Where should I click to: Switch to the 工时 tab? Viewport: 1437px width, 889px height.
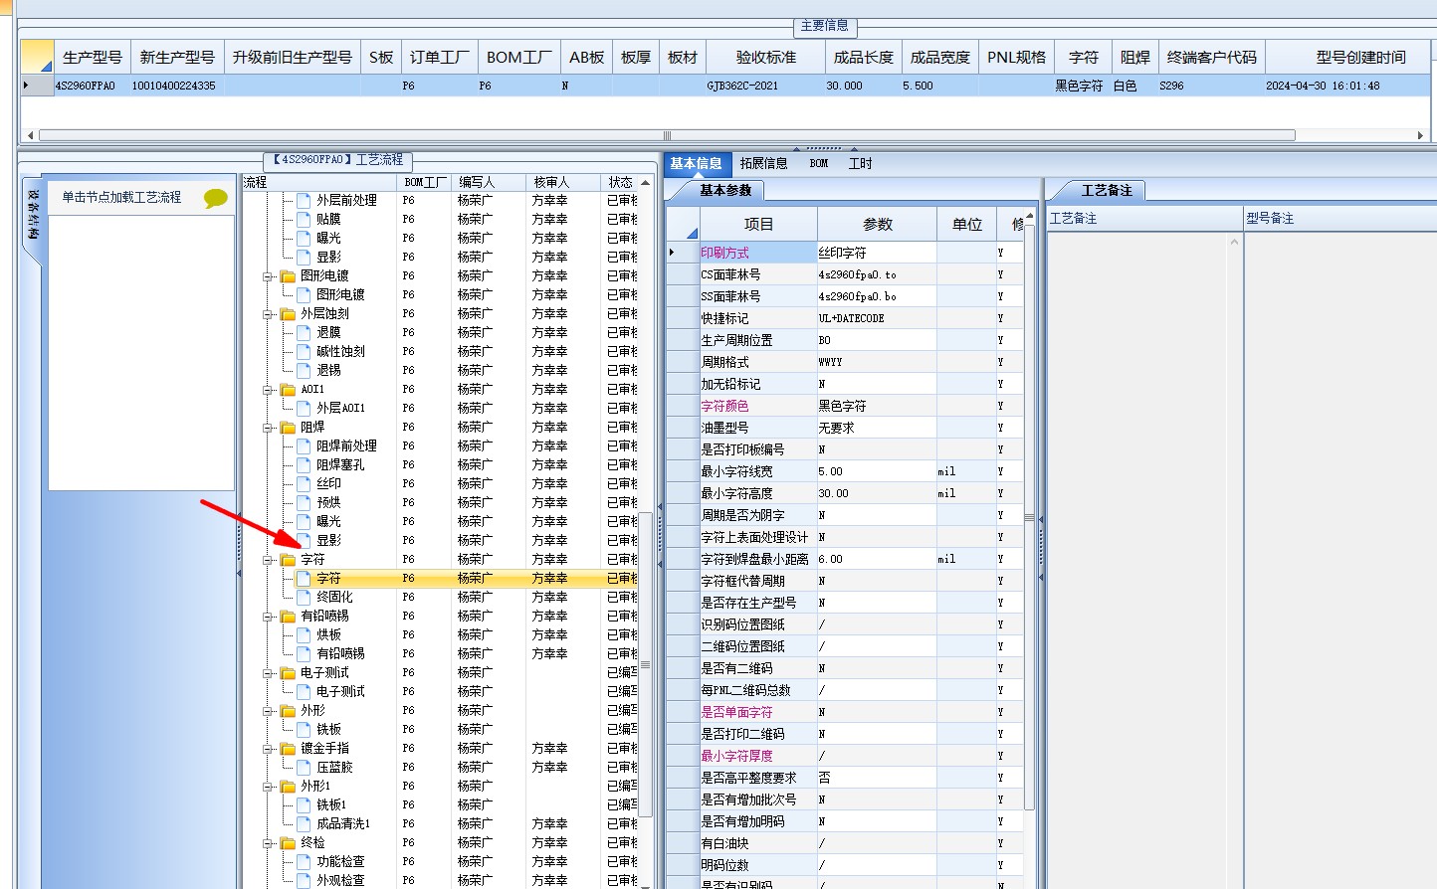[x=861, y=163]
